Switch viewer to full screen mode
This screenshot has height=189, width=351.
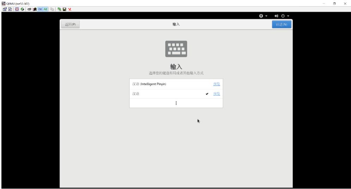click(x=17, y=9)
